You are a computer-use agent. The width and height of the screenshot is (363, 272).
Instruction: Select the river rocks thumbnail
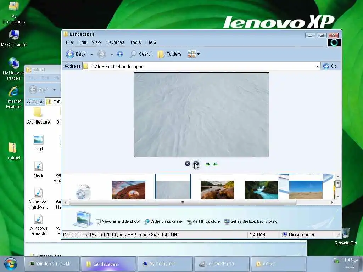coord(217,190)
